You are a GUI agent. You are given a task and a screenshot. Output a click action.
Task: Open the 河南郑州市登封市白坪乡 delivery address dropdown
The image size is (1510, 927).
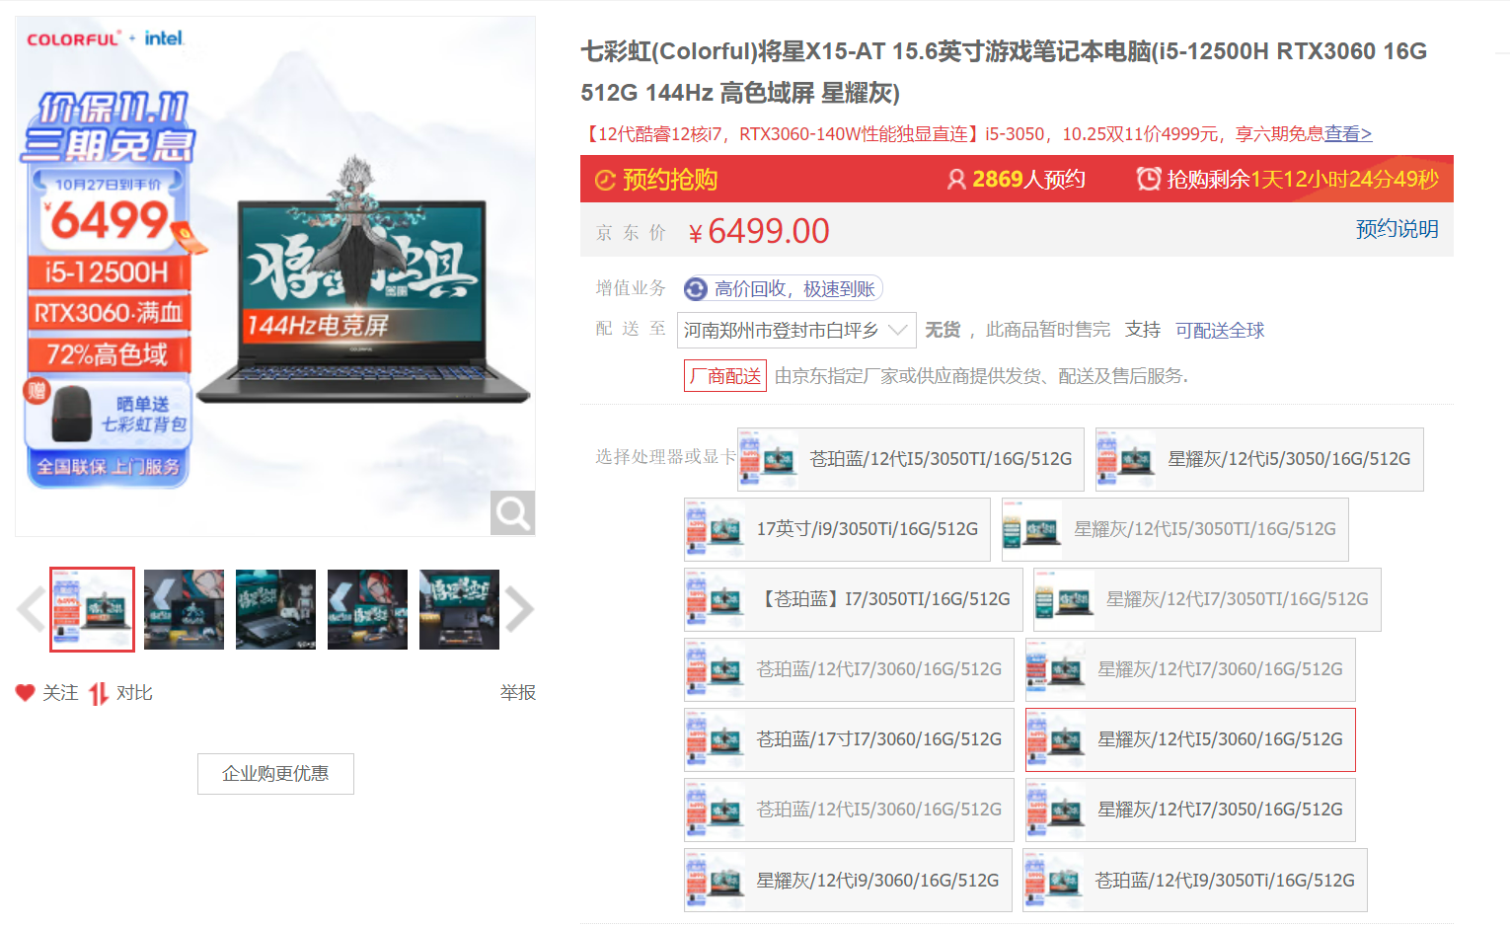pos(796,330)
